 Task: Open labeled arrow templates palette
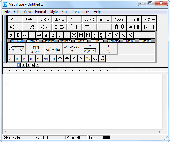104,27
